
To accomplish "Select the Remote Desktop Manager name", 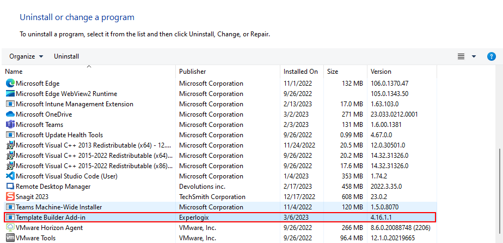I will click(53, 187).
